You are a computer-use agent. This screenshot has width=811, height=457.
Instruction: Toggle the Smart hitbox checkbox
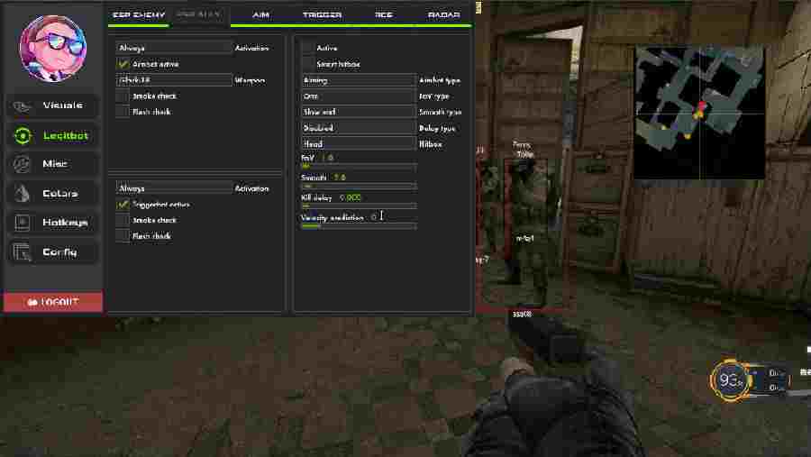308,64
